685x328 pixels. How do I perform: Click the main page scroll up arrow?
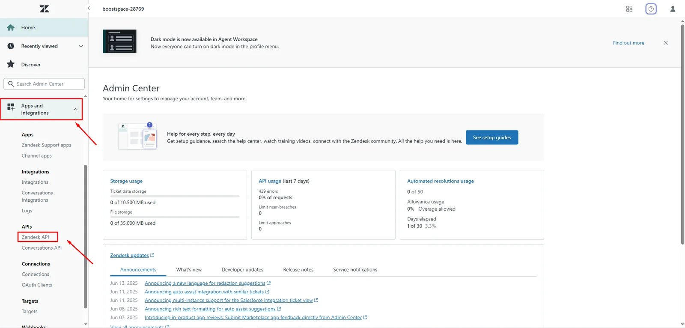click(682, 21)
